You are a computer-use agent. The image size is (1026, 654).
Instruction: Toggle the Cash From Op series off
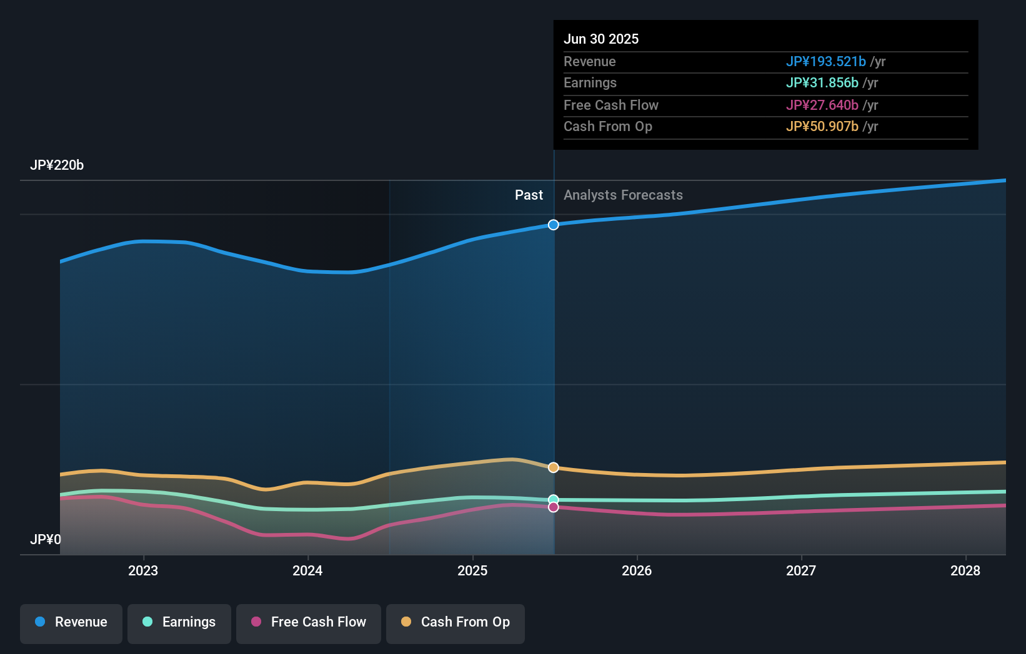[x=455, y=622]
